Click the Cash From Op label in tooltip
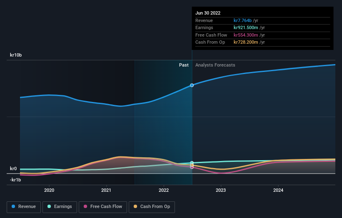Screen dimensions: 342x218 coord(210,42)
